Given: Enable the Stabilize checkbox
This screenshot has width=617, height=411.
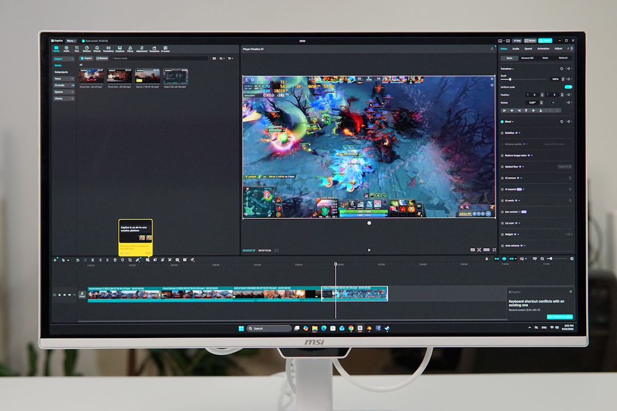Looking at the screenshot, I should 502,133.
